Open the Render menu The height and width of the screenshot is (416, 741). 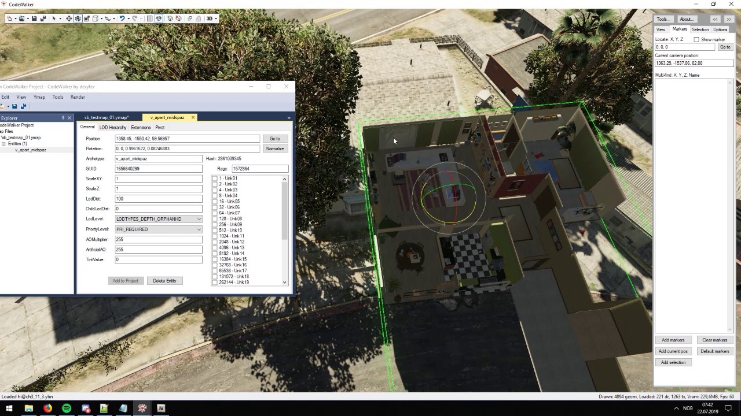[x=78, y=97]
